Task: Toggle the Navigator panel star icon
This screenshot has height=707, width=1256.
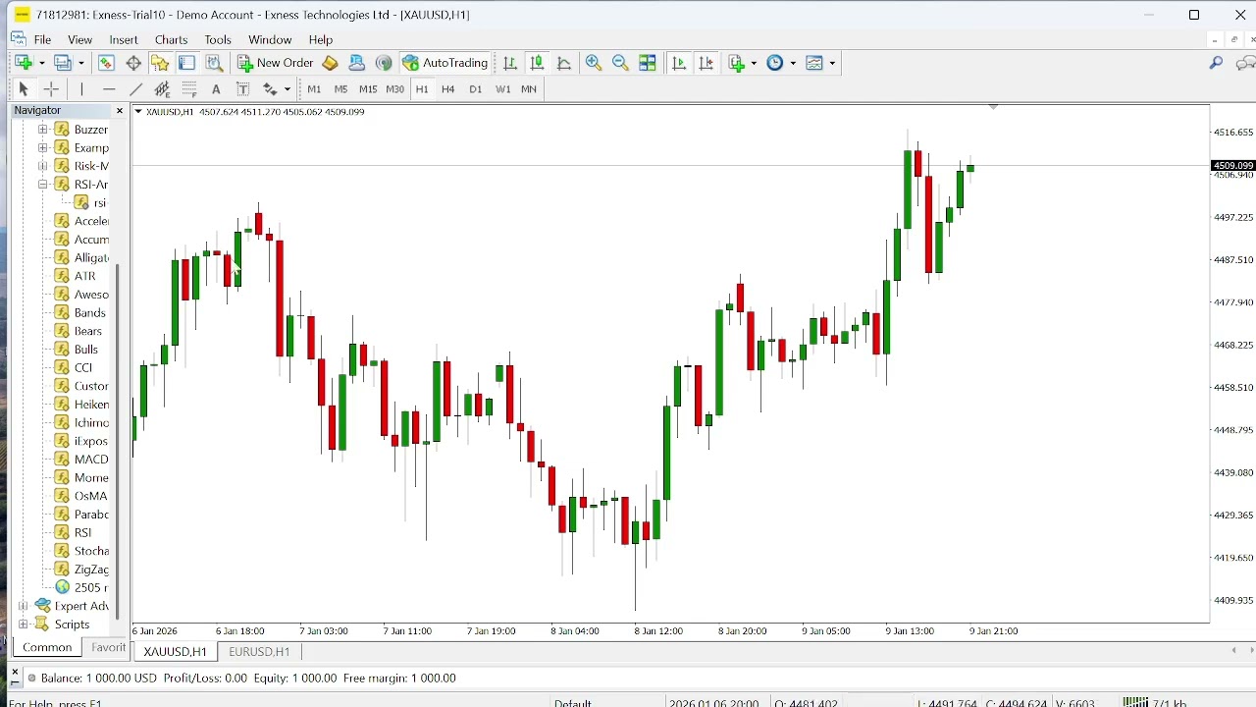Action: (160, 63)
